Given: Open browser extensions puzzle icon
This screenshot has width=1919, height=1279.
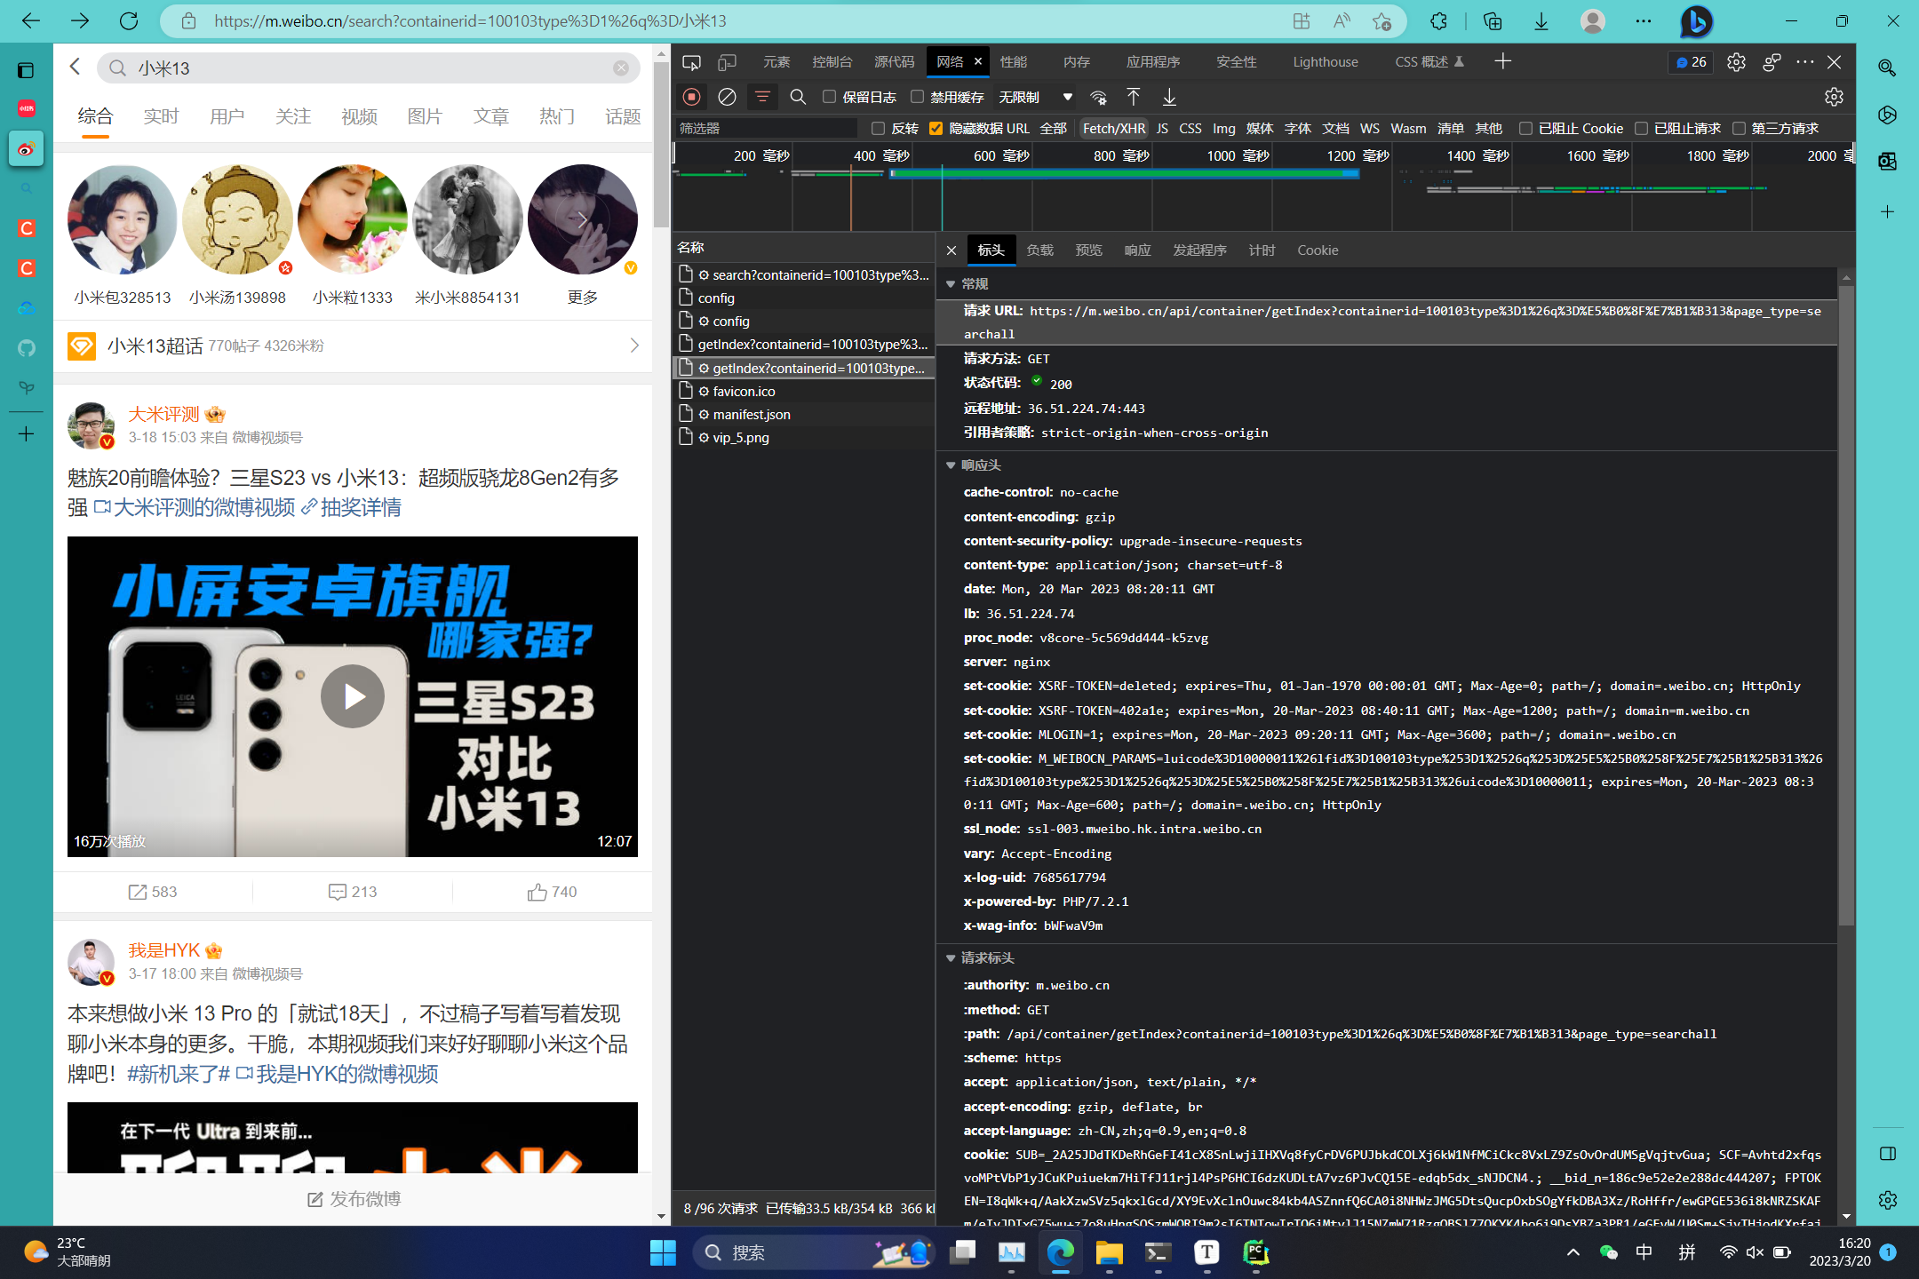Looking at the screenshot, I should (x=1438, y=21).
